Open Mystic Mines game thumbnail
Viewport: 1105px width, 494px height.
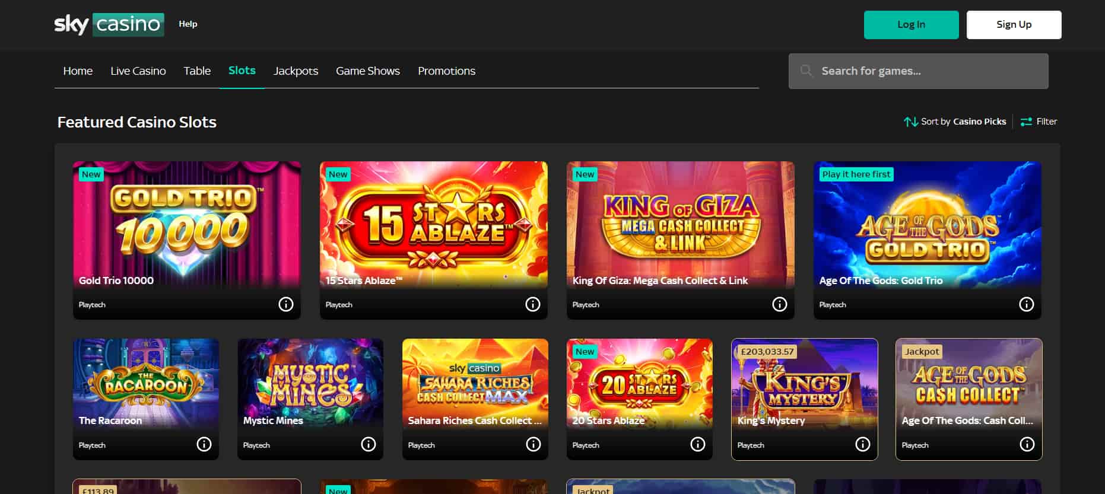point(310,384)
